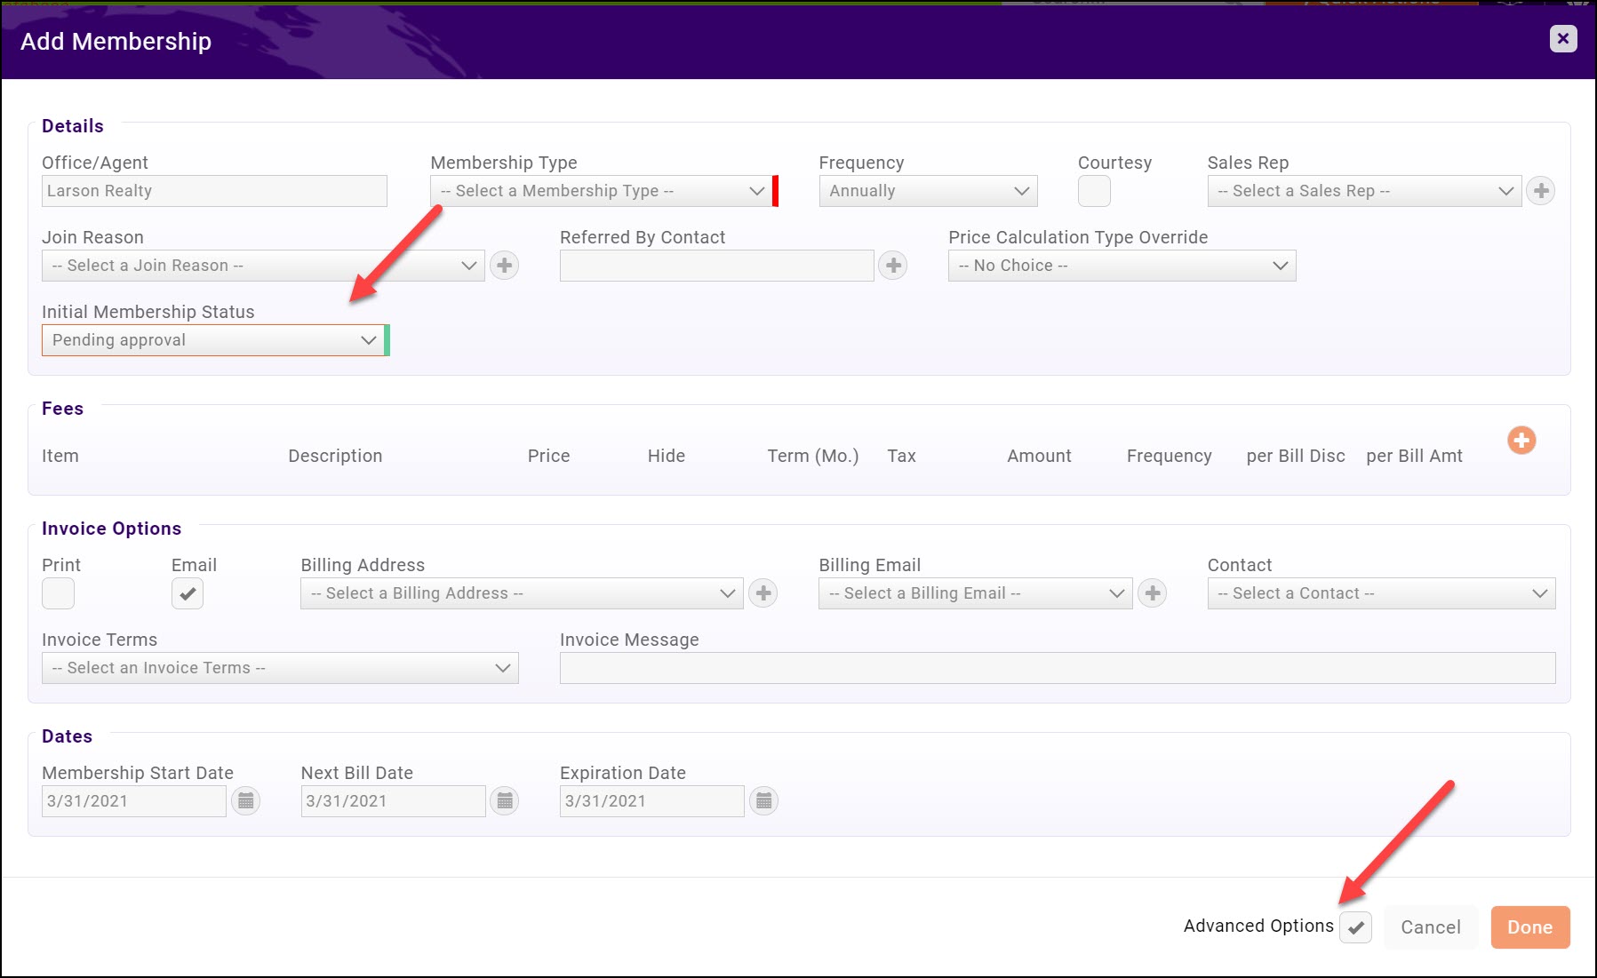Toggle the Advanced Options checkbox

click(x=1355, y=927)
